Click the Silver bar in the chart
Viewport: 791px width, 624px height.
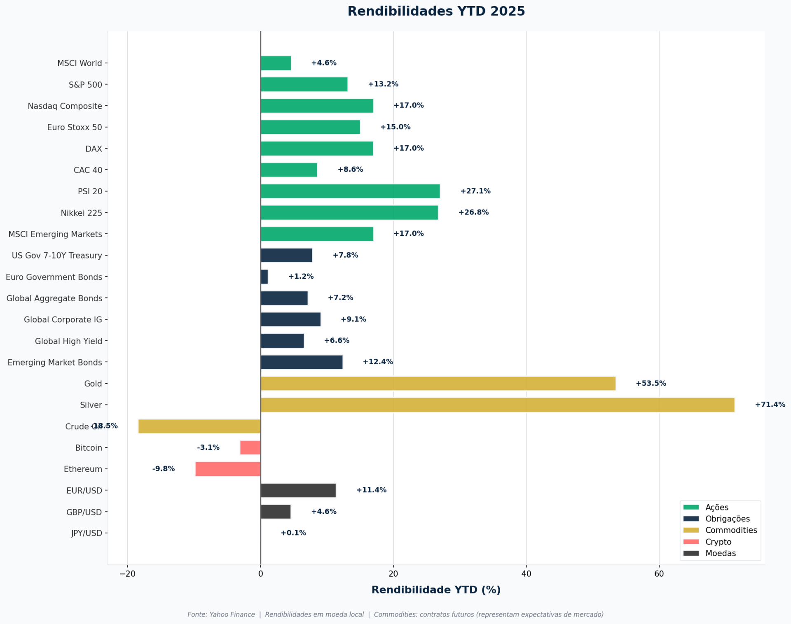(497, 405)
